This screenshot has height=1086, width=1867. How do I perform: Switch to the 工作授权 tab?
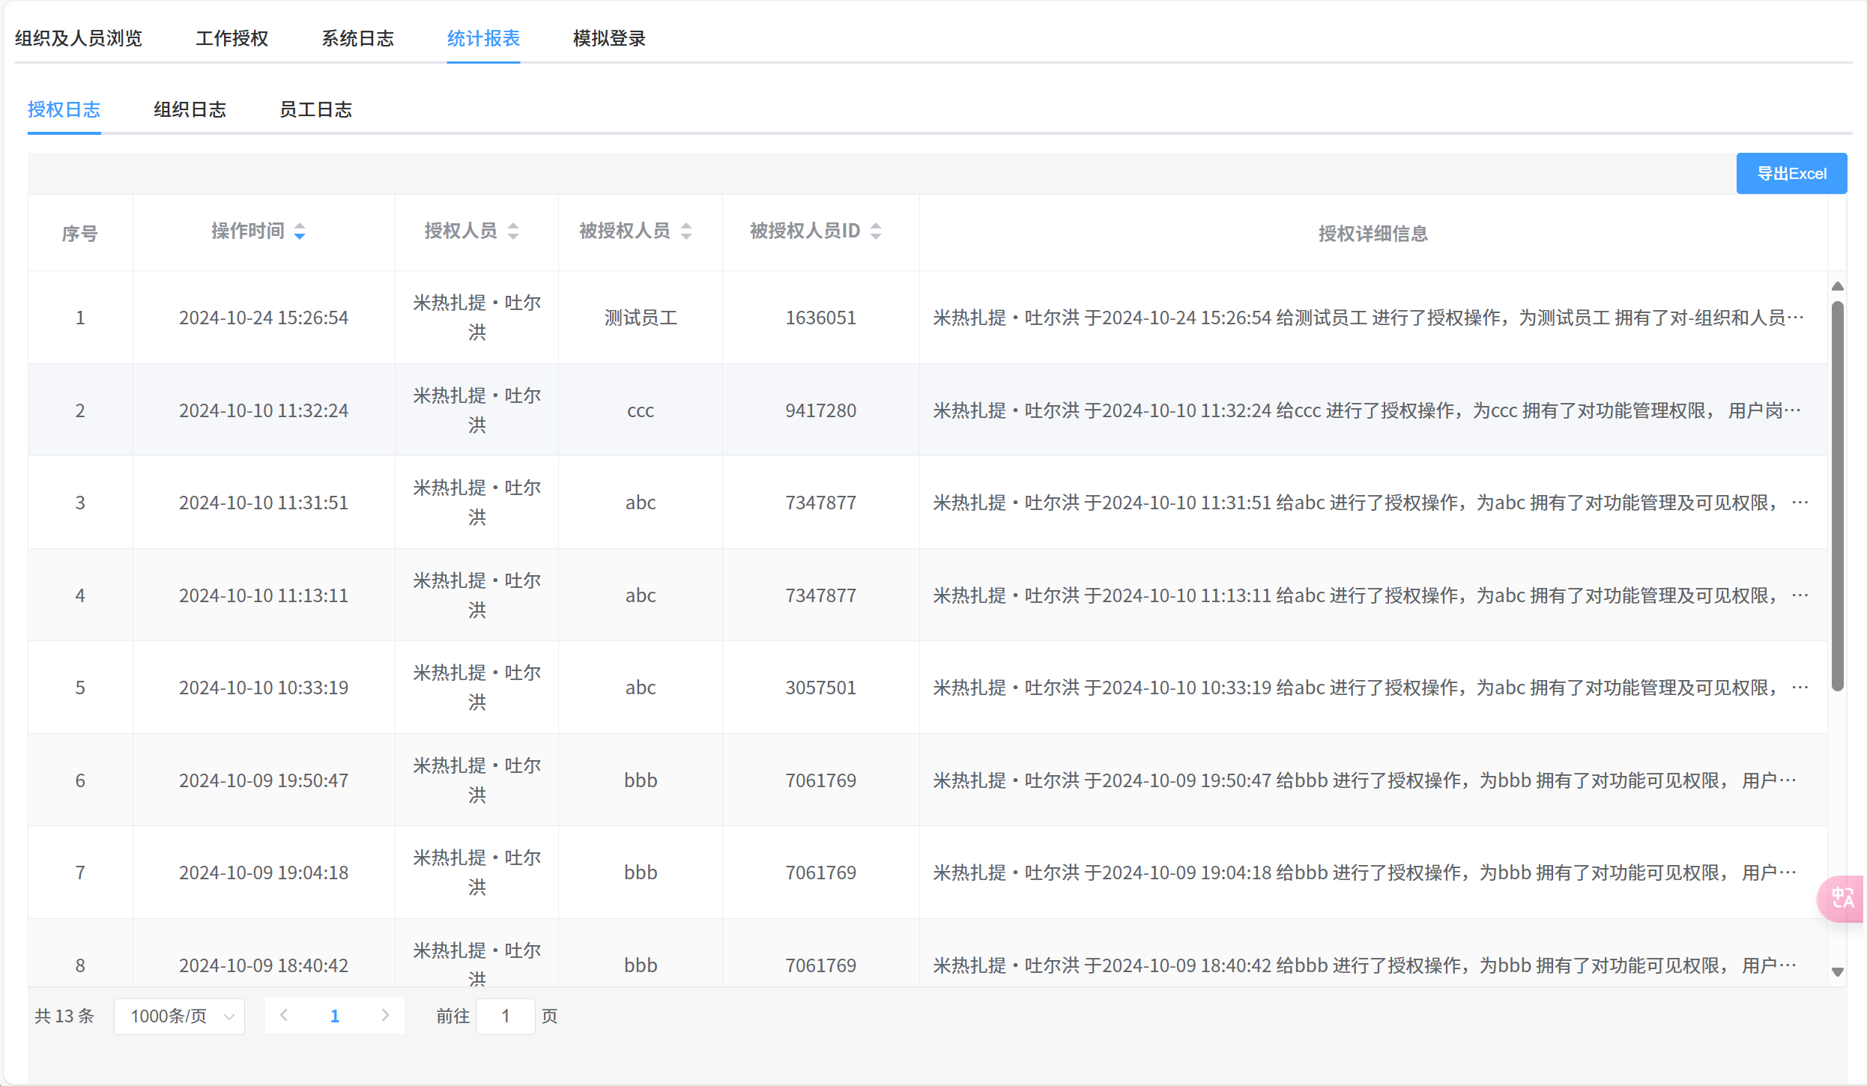point(232,38)
